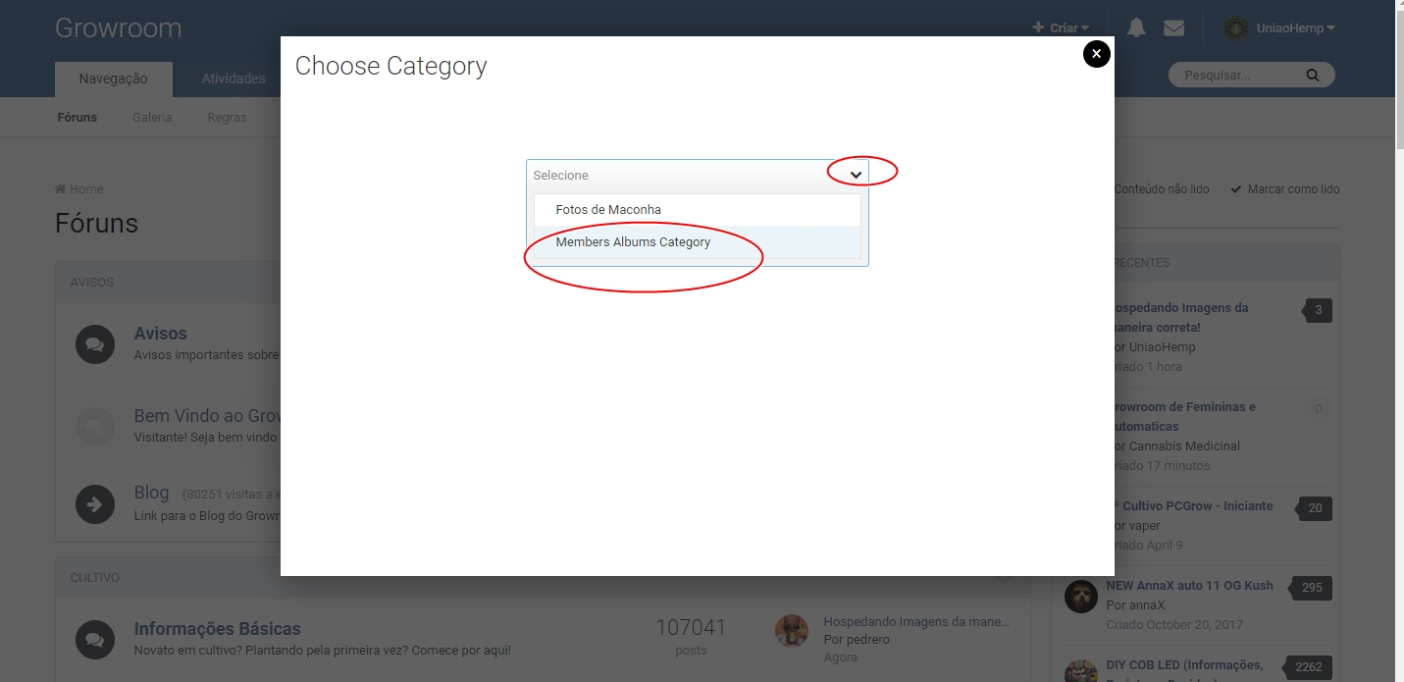Image resolution: width=1404 pixels, height=682 pixels.
Task: Open annaX's avatar in the recent topics
Action: tap(1081, 596)
